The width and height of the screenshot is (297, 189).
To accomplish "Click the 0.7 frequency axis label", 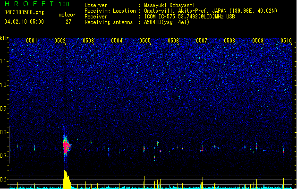I will click(4, 156).
